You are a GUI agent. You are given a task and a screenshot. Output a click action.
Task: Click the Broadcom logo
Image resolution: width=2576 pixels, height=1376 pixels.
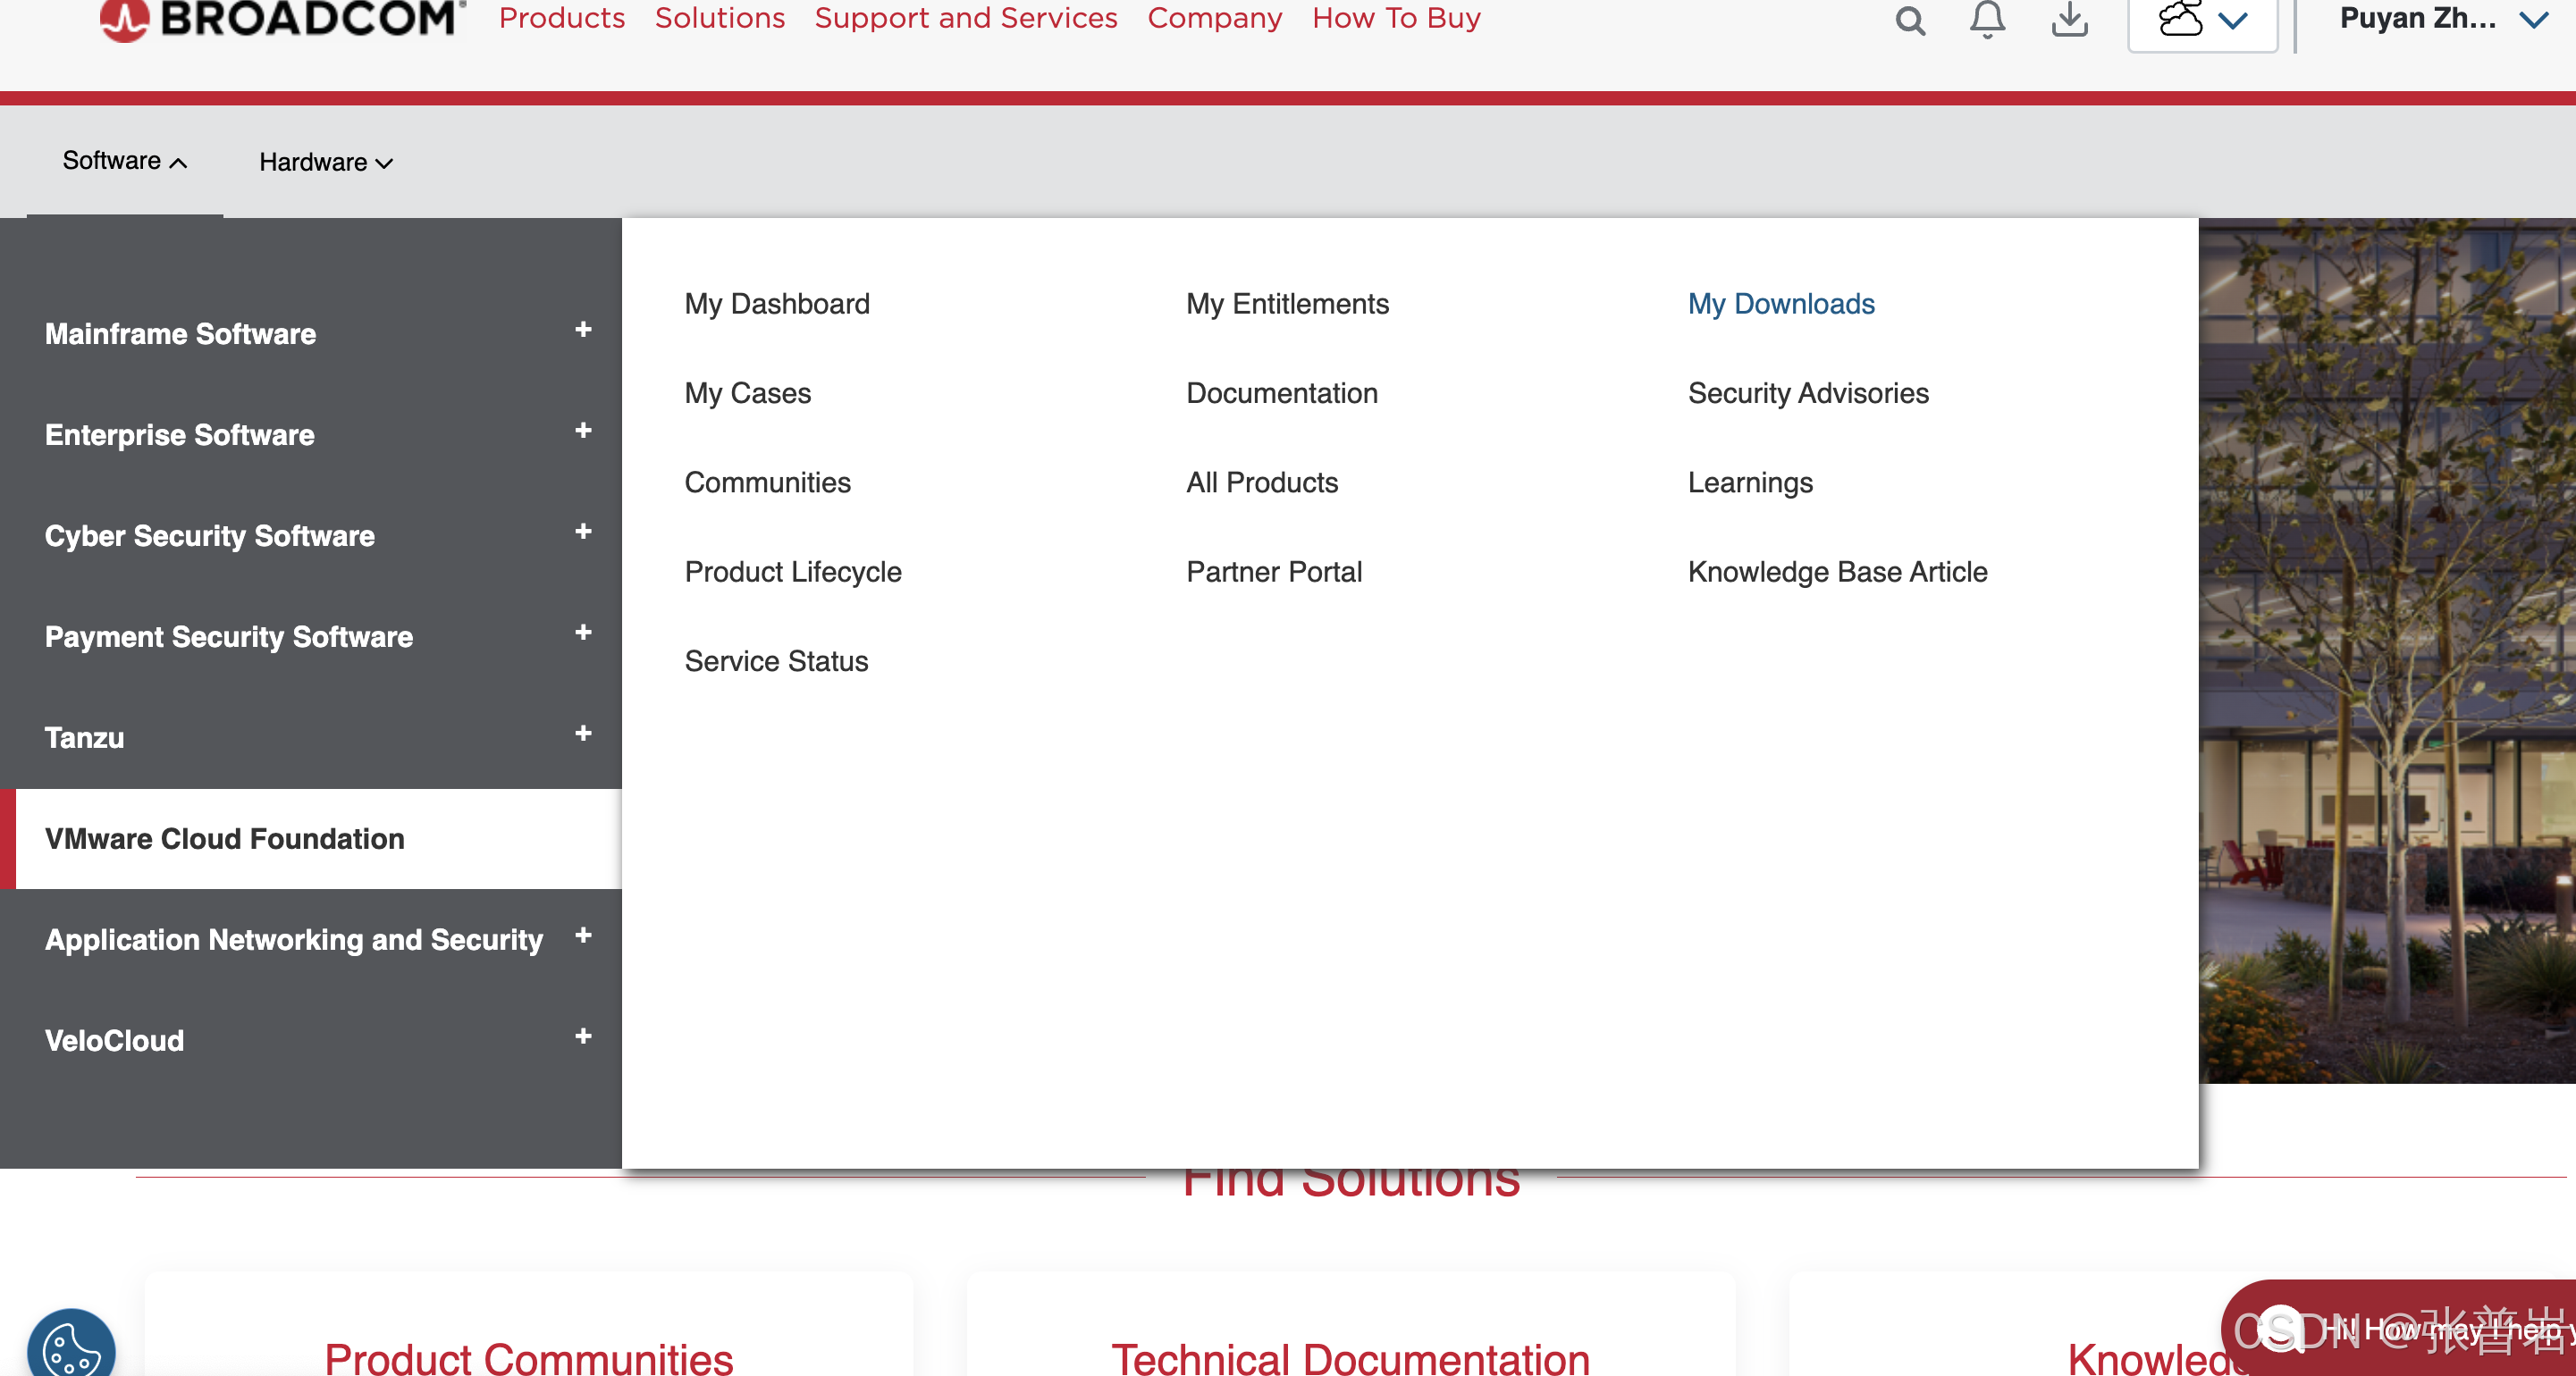click(283, 18)
